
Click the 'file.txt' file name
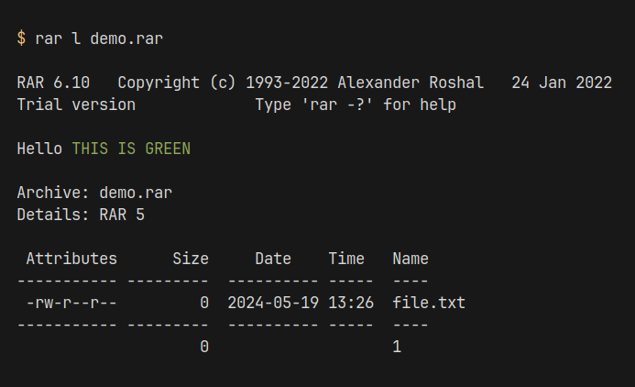429,303
